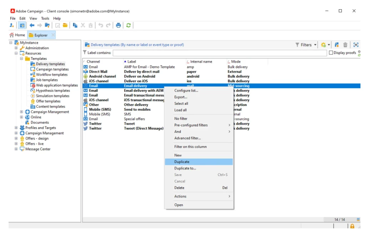Open the File menu

coord(12,18)
